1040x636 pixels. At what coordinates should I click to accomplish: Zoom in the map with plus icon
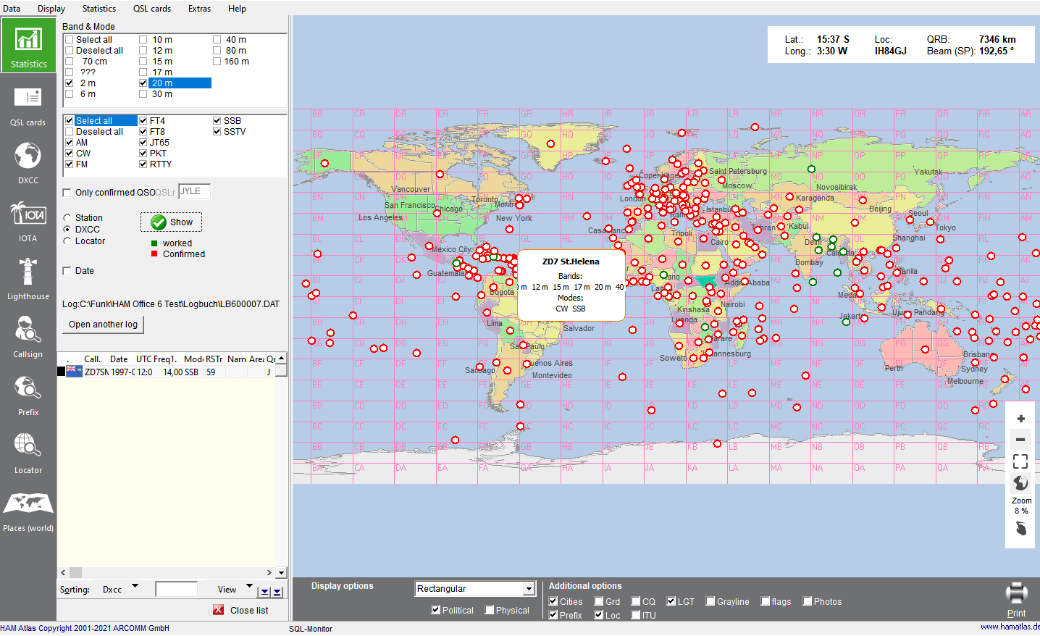pos(1020,419)
